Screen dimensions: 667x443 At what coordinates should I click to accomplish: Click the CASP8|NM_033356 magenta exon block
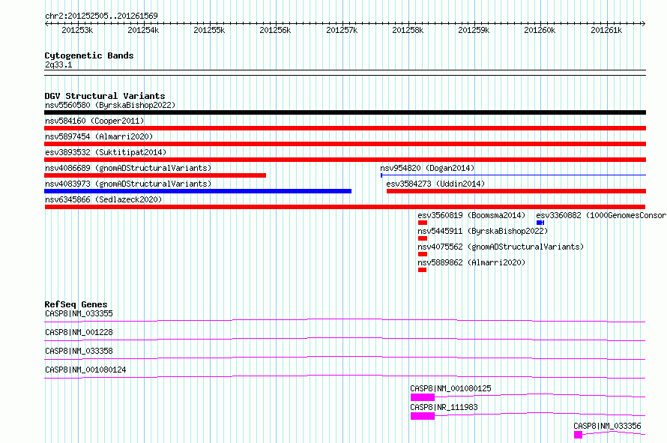[578, 435]
